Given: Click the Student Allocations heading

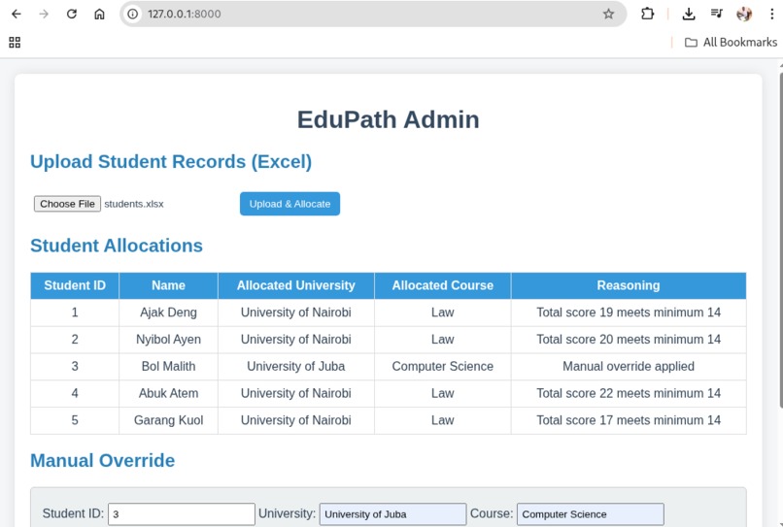Looking at the screenshot, I should click(x=117, y=246).
